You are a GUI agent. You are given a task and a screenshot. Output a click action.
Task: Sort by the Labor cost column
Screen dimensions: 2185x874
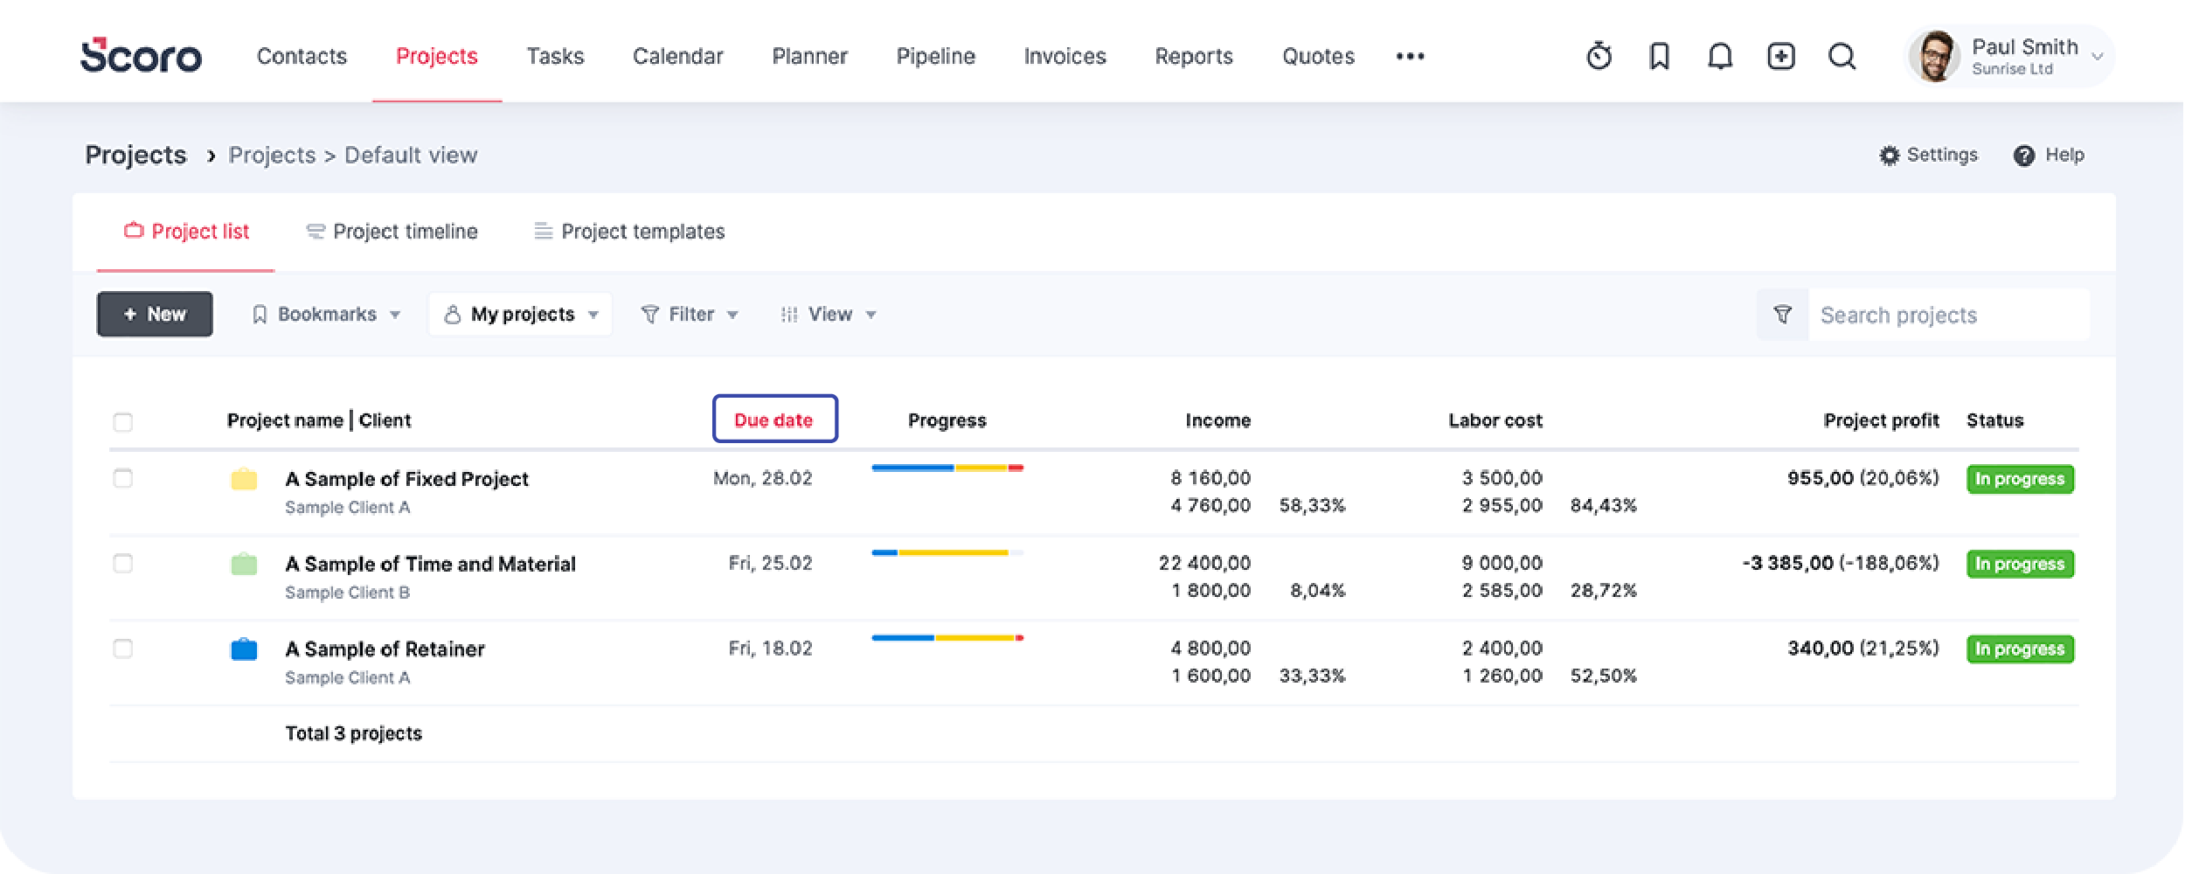coord(1495,420)
